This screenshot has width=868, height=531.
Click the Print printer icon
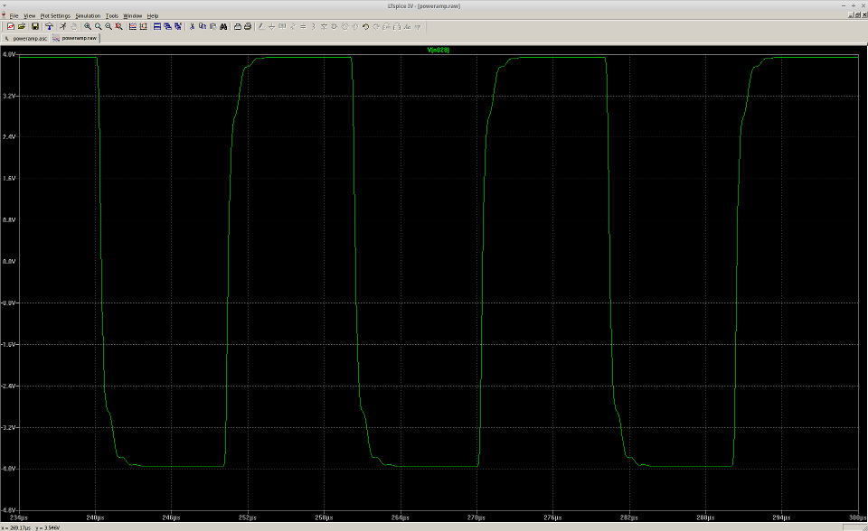coord(248,26)
